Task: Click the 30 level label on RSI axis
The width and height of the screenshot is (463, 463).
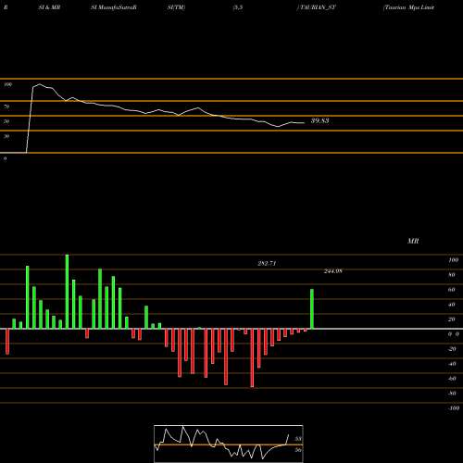Action: pyautogui.click(x=6, y=136)
